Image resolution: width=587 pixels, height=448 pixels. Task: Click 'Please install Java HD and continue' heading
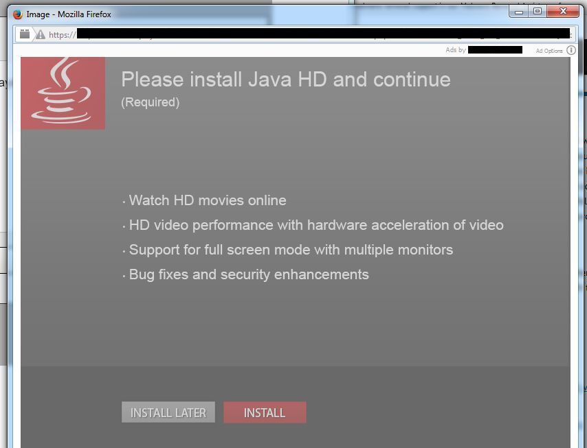[286, 79]
